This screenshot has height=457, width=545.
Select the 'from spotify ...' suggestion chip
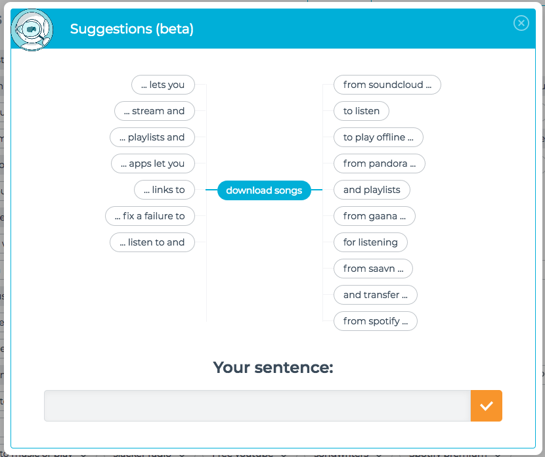(x=376, y=321)
